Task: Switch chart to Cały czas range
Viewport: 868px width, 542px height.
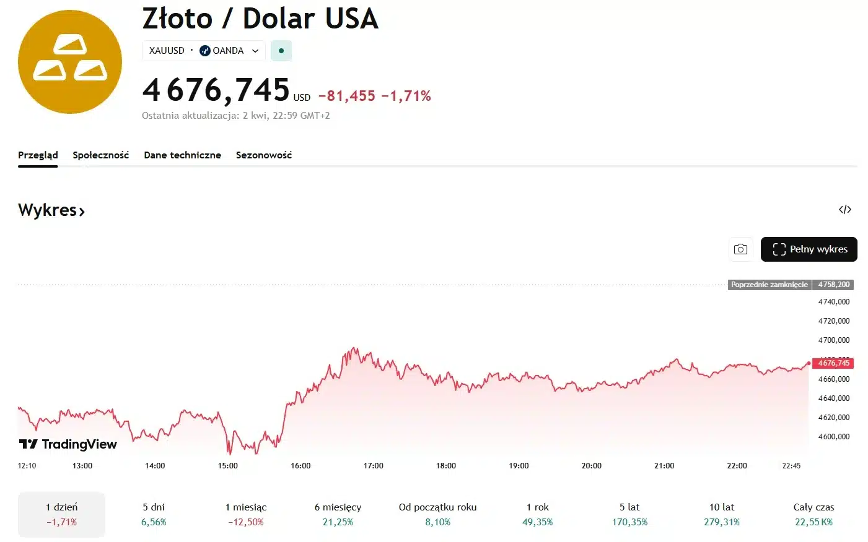Action: (813, 514)
